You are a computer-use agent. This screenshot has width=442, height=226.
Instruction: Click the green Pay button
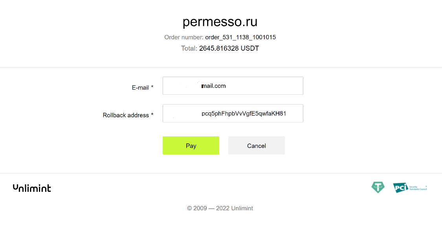(191, 145)
